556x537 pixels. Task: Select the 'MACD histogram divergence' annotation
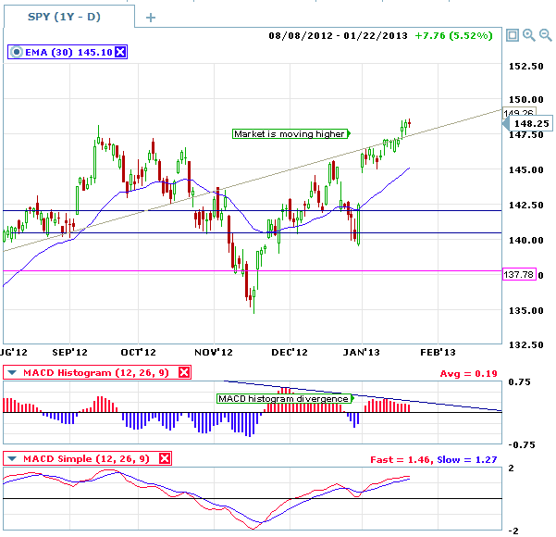point(285,398)
